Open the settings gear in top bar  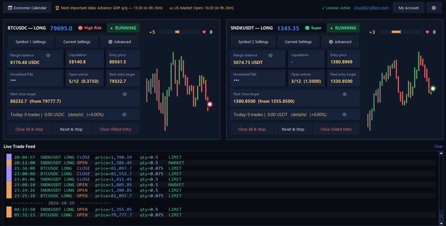tap(434, 8)
